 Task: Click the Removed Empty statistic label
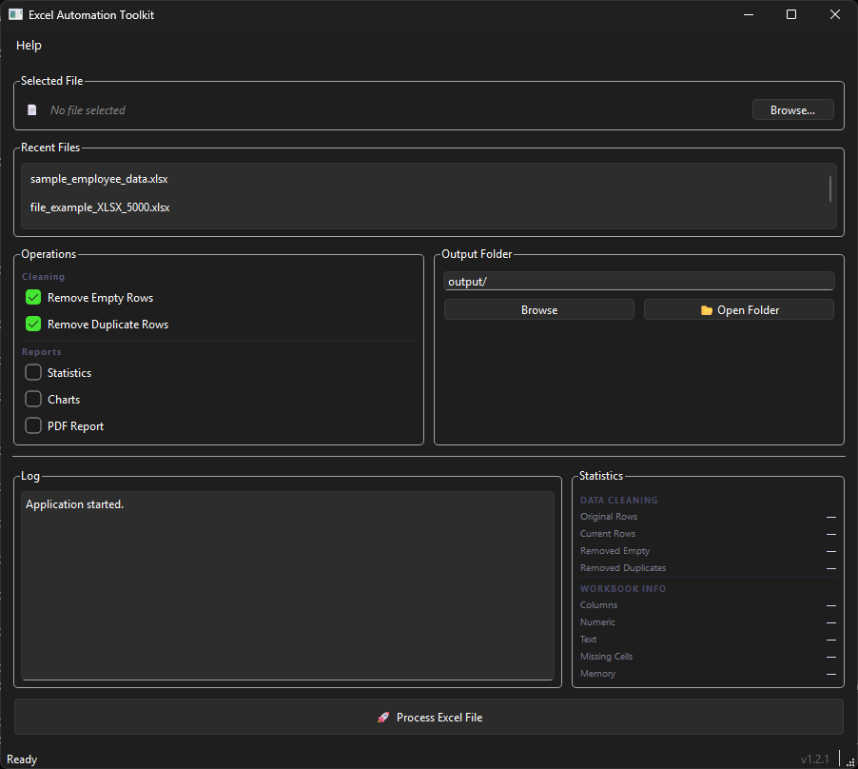[614, 551]
